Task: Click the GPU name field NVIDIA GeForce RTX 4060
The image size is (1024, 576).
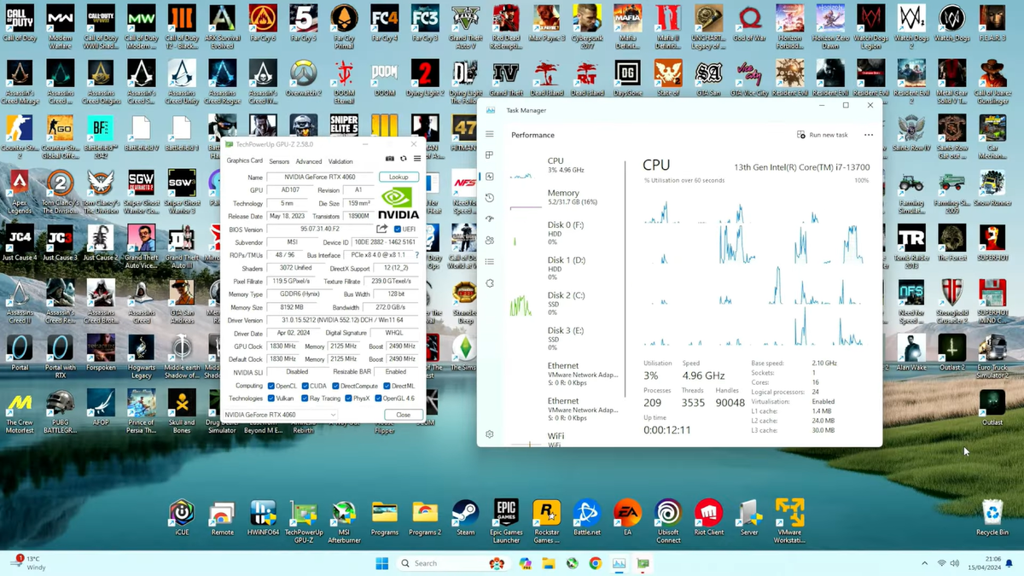Action: point(320,177)
